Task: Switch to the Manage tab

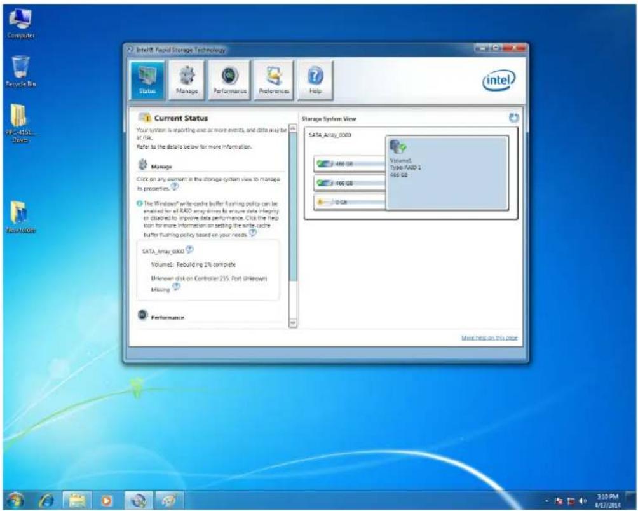Action: coord(187,79)
